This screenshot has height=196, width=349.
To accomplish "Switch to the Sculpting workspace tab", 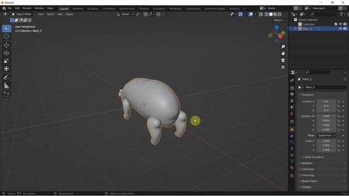I will pyautogui.click(x=93, y=9).
